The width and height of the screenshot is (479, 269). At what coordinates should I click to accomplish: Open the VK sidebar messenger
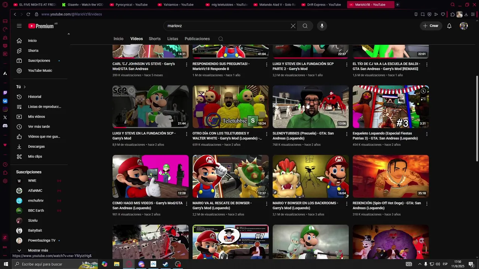(x=5, y=101)
